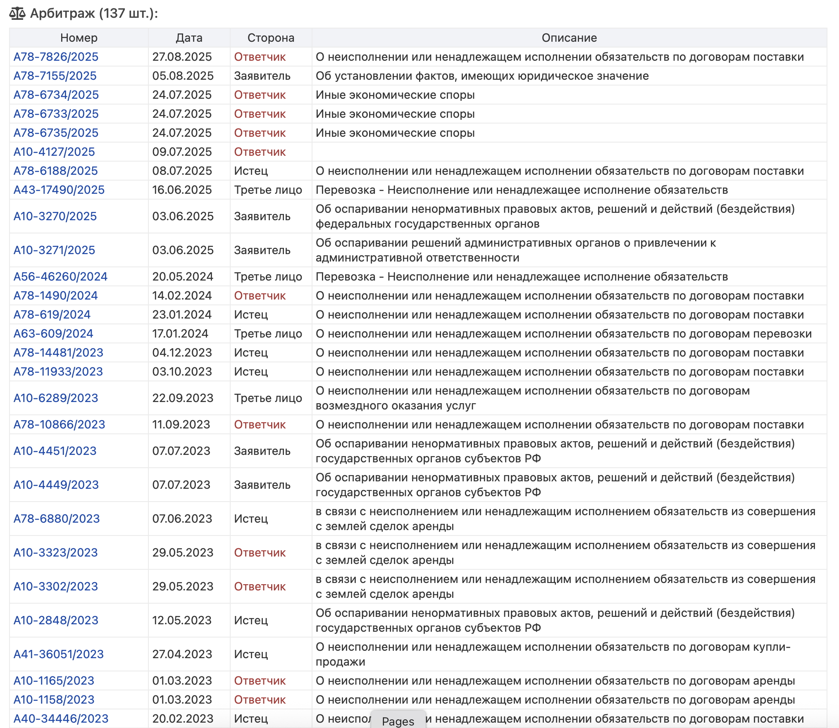The image size is (839, 728).
Task: Open case link A41-36051/2023
Action: (59, 654)
